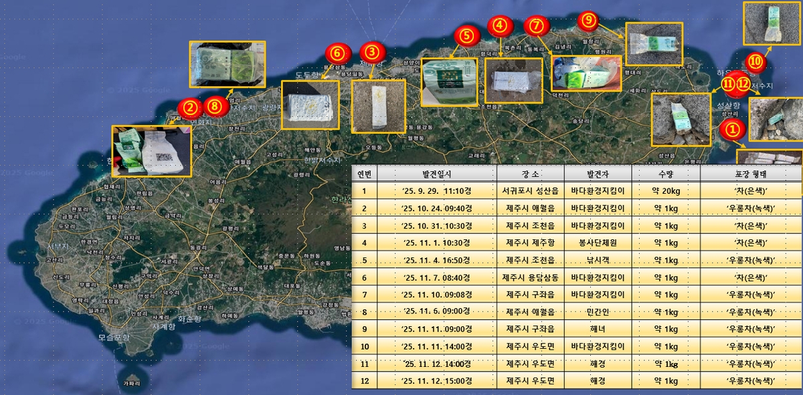The height and width of the screenshot is (395, 803).
Task: Select the red circle marker 6
Action: click(337, 54)
